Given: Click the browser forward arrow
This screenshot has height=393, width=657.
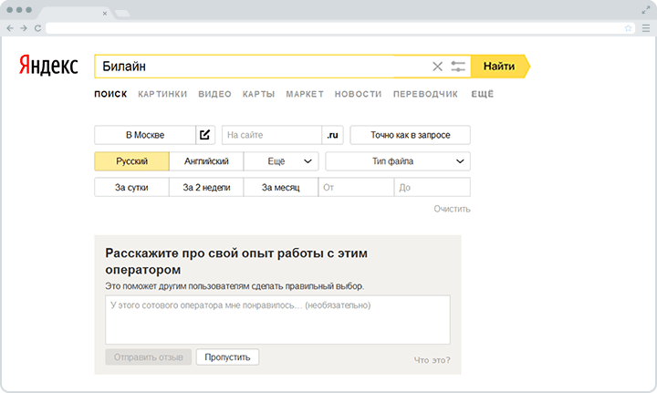Looking at the screenshot, I should point(24,28).
